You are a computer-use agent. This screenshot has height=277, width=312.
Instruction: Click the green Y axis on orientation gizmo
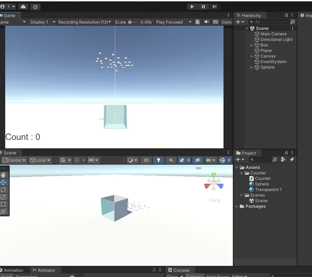tap(214, 175)
